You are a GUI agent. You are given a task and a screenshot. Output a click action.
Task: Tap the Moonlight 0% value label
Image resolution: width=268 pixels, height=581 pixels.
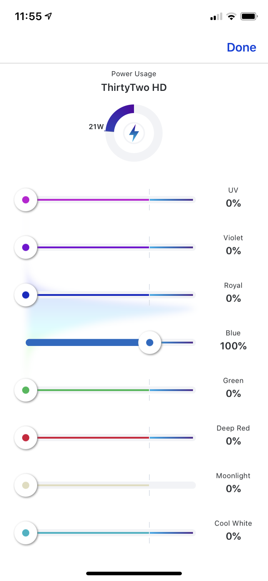(233, 489)
